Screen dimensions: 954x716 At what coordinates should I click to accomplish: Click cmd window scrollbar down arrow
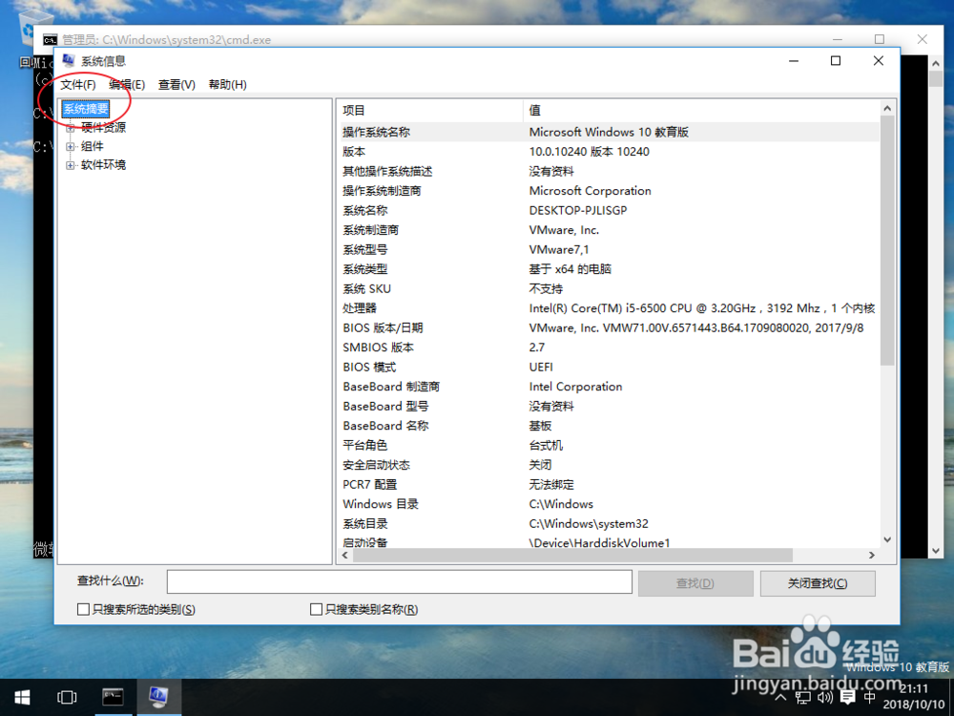tap(937, 551)
